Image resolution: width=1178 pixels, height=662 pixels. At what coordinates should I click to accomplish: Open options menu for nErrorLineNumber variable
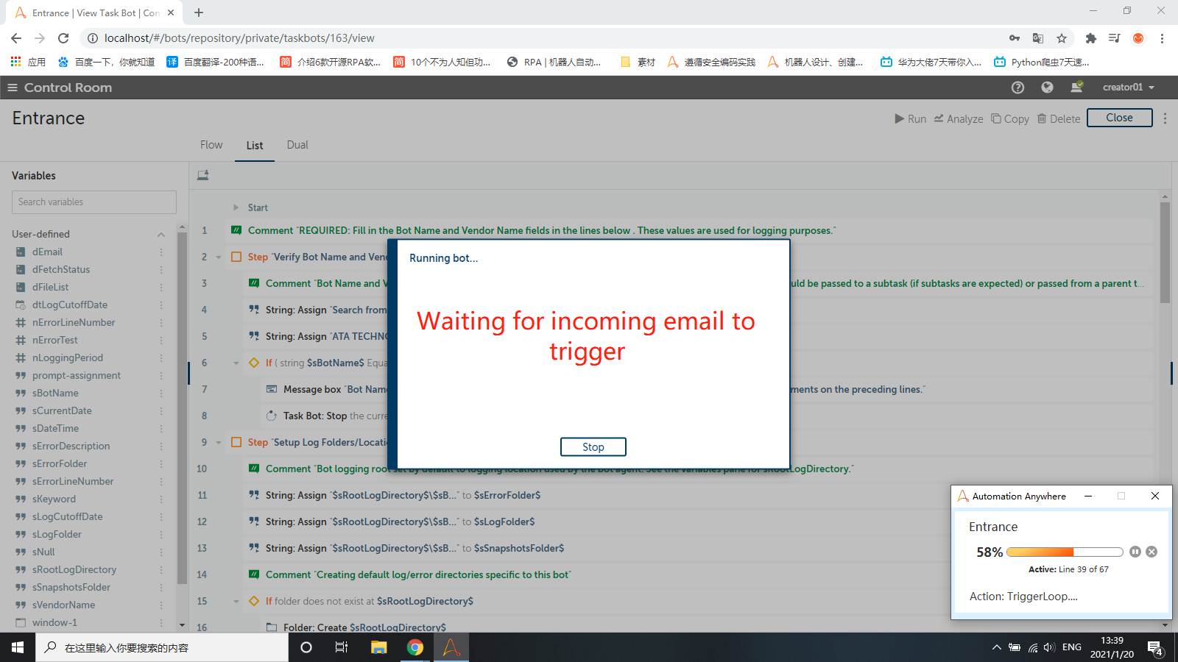point(161,323)
